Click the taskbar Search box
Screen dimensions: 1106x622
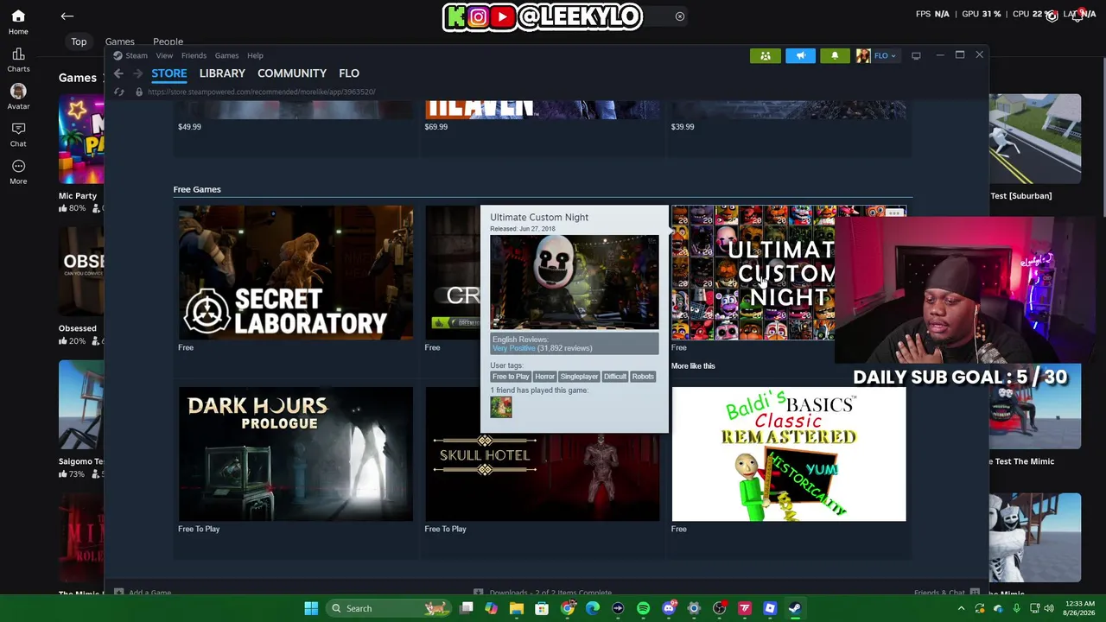390,608
